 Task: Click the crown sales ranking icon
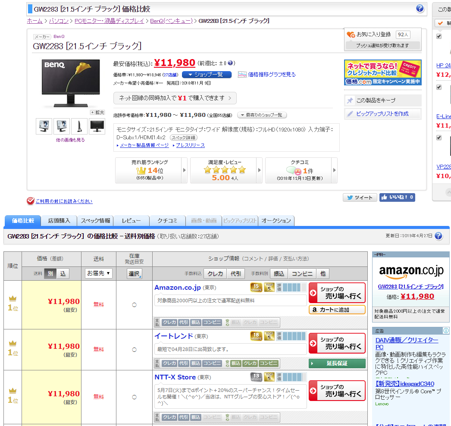coord(141,171)
